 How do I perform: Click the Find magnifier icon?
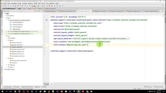20,6
